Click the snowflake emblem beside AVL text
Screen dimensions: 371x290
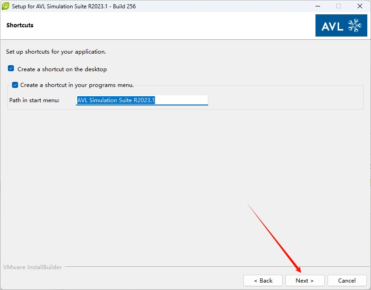[354, 25]
